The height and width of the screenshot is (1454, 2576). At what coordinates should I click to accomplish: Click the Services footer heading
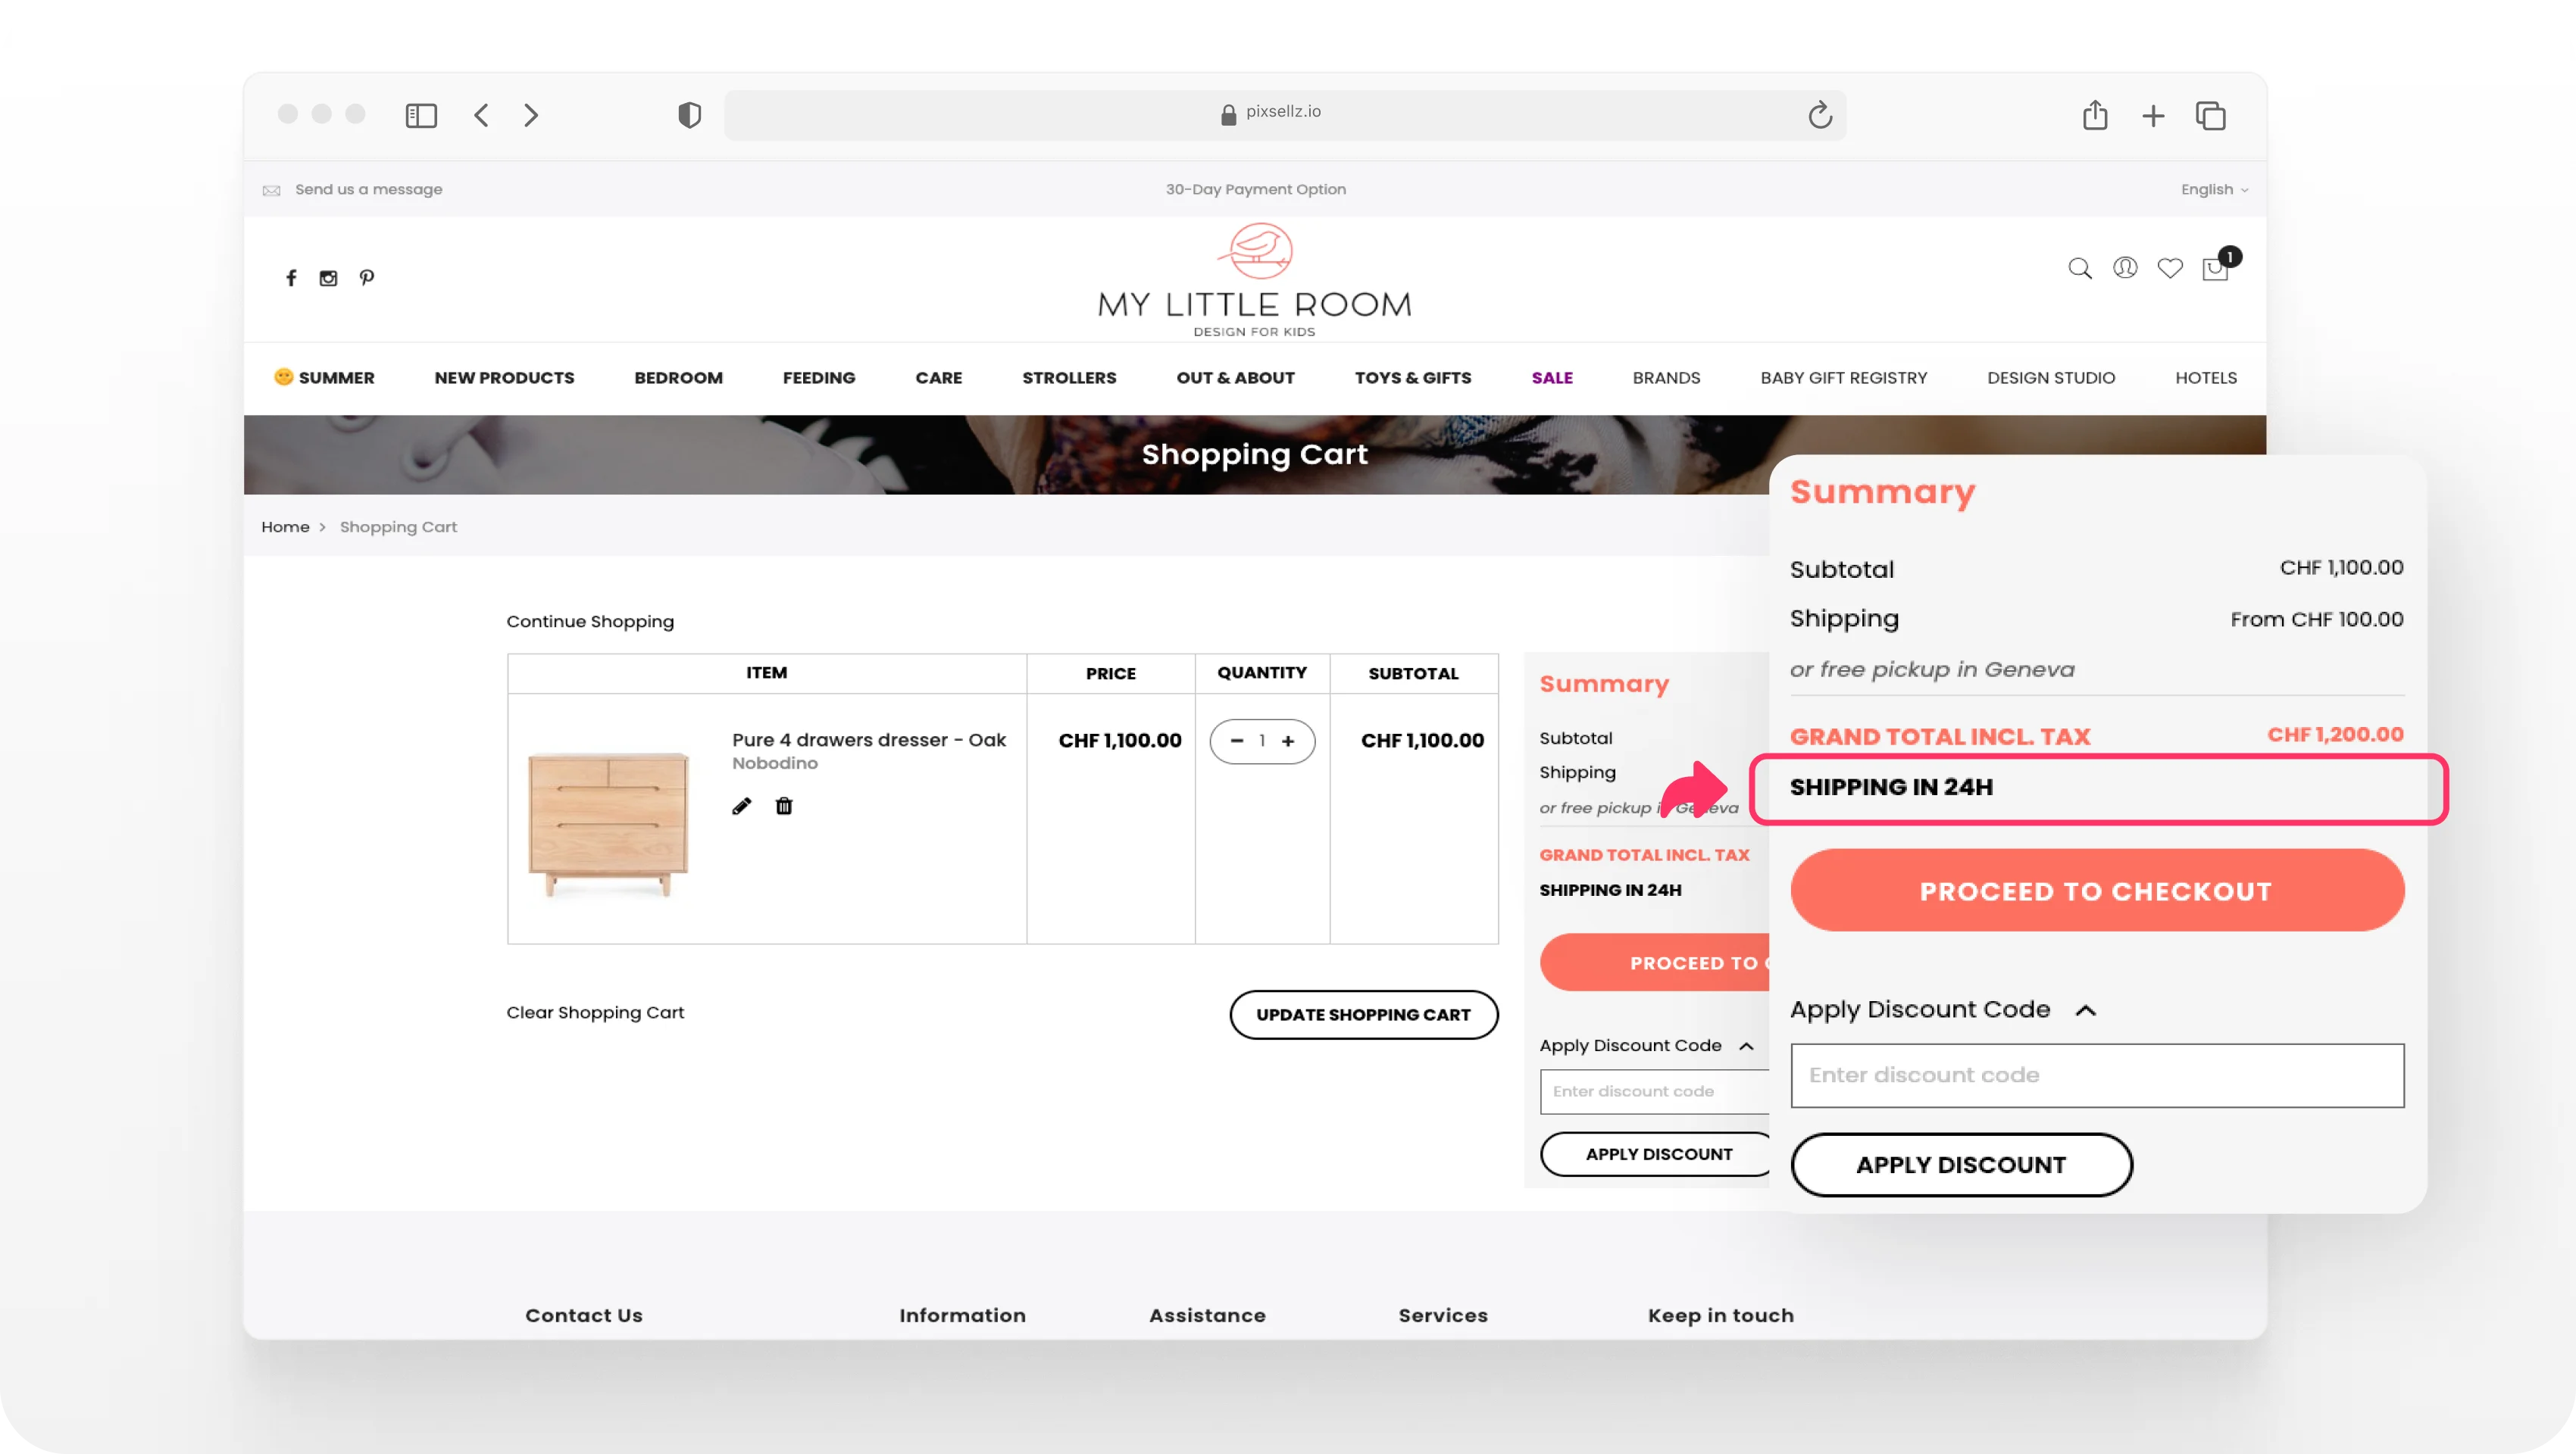[x=1442, y=1315]
